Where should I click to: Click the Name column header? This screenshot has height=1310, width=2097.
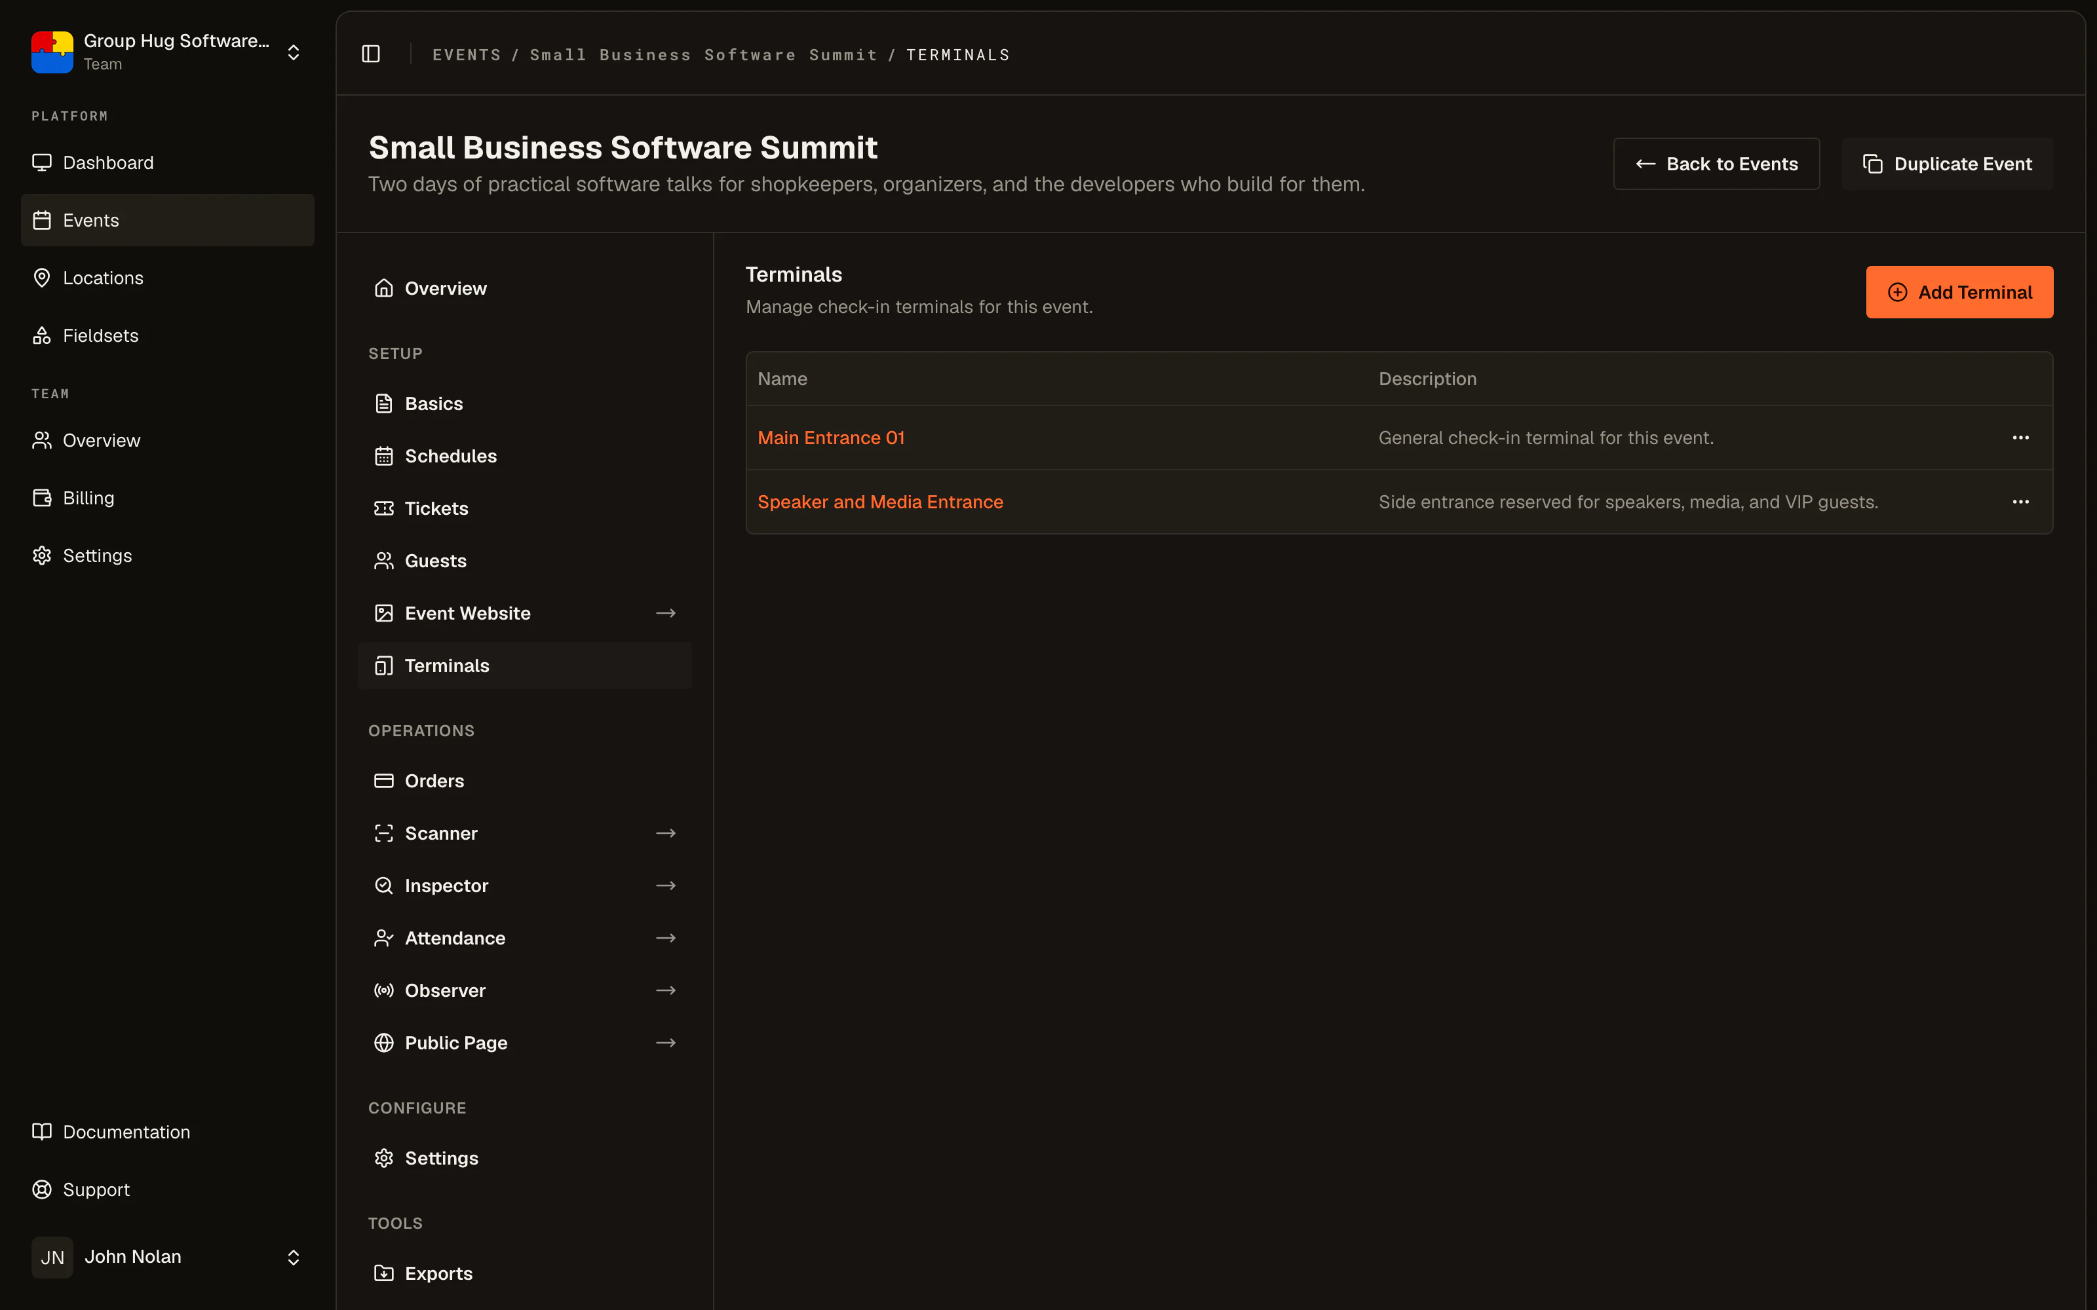(782, 379)
